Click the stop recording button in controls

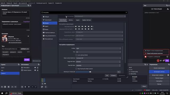(159, 72)
